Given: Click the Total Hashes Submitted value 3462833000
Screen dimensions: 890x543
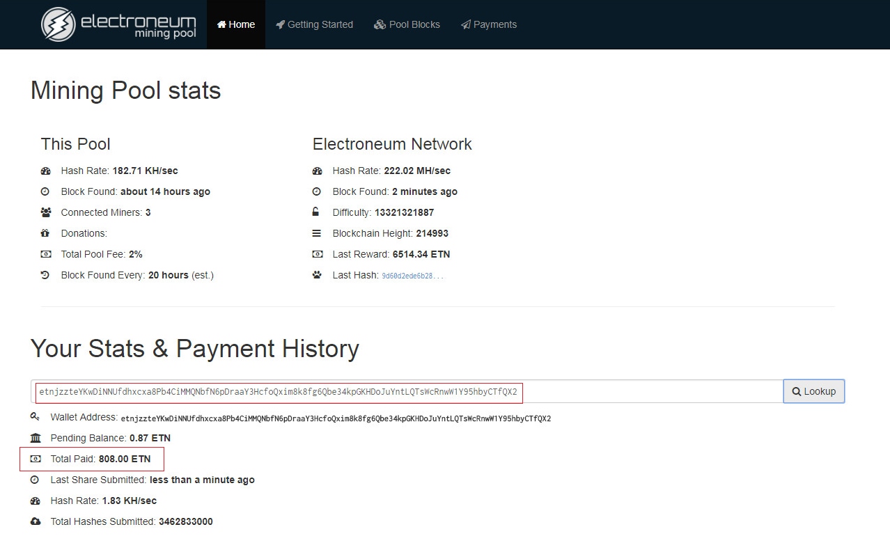Looking at the screenshot, I should tap(186, 521).
